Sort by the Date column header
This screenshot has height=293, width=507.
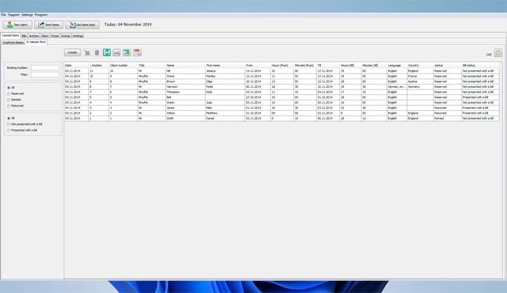[x=76, y=65]
